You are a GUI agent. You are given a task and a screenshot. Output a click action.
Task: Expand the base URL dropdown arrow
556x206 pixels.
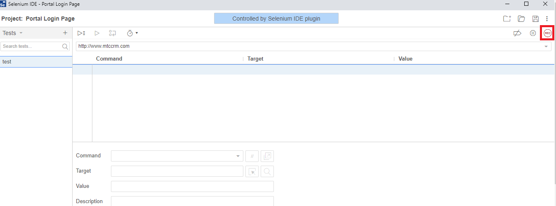(x=547, y=47)
